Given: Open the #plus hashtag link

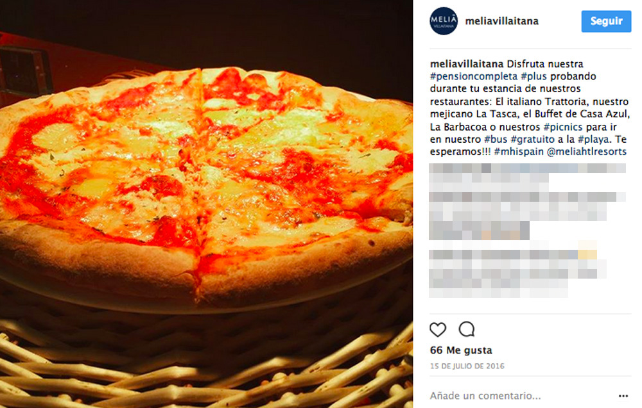Looking at the screenshot, I should pos(534,76).
